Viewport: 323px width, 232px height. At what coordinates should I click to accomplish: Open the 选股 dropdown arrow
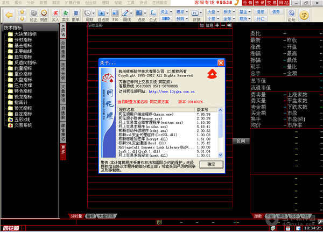click(x=145, y=13)
